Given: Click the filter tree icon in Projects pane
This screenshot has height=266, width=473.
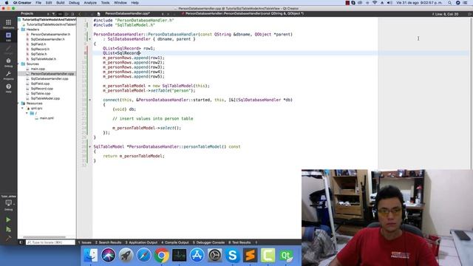Looking at the screenshot, I should tap(53, 13).
